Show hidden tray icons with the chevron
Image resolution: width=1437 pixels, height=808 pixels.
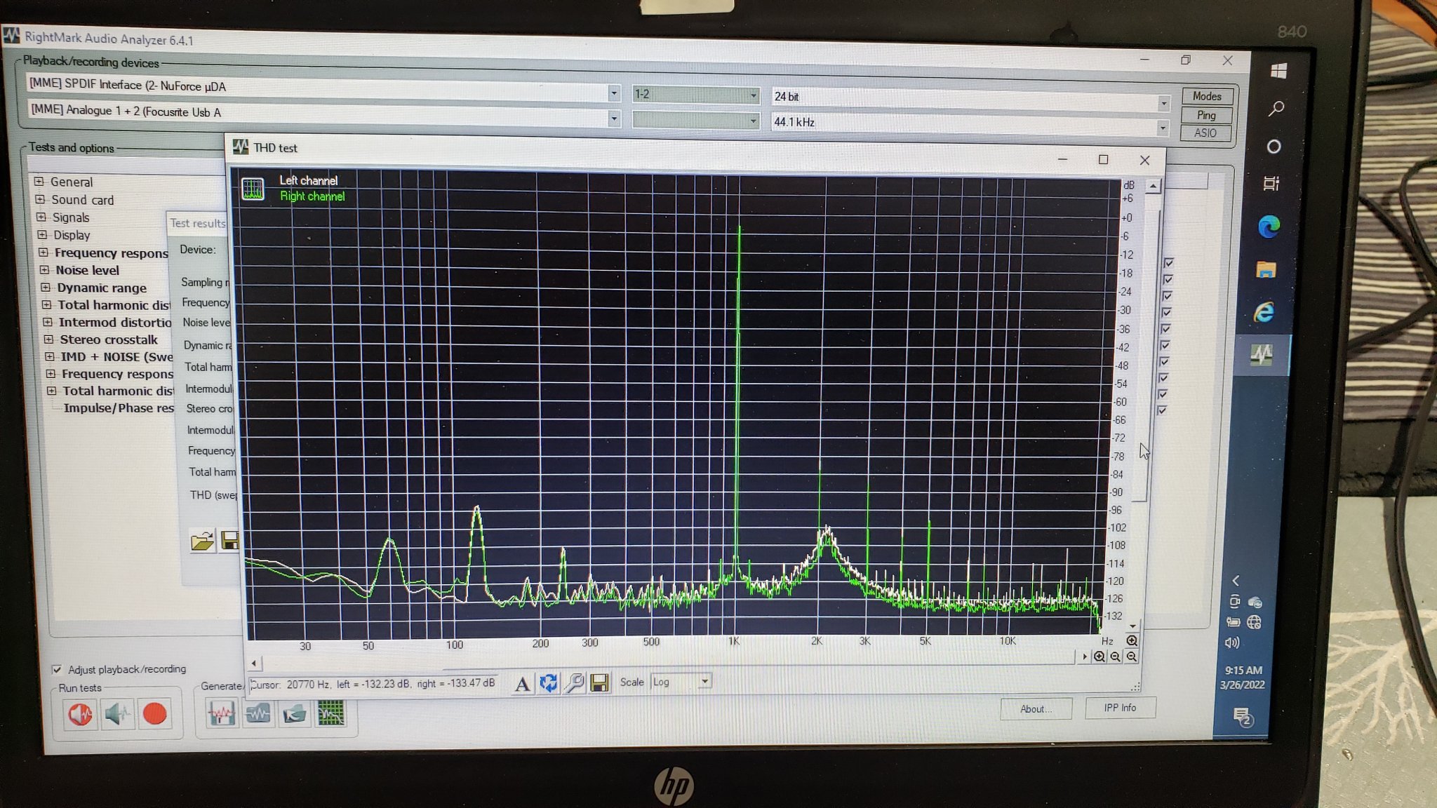tap(1236, 580)
